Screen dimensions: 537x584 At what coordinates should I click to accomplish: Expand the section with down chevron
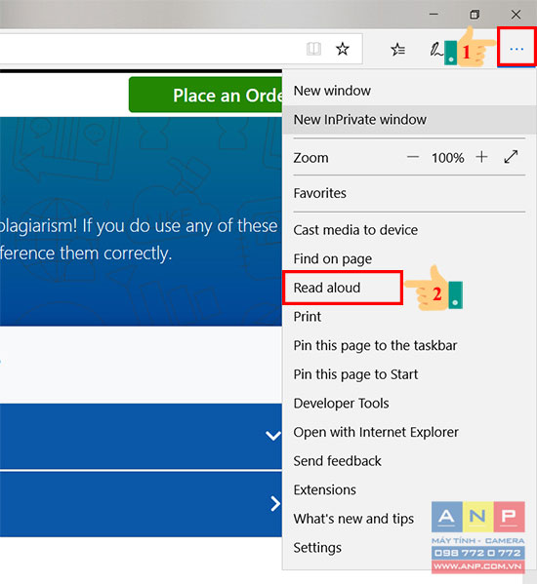point(273,436)
